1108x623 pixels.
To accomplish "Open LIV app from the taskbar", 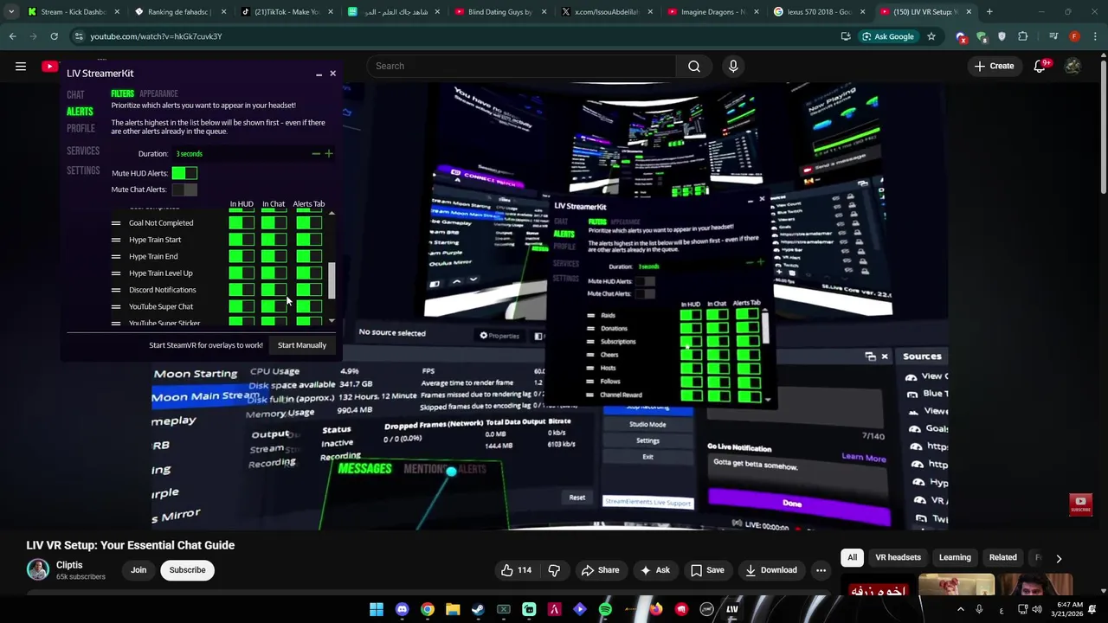I will coord(732,609).
